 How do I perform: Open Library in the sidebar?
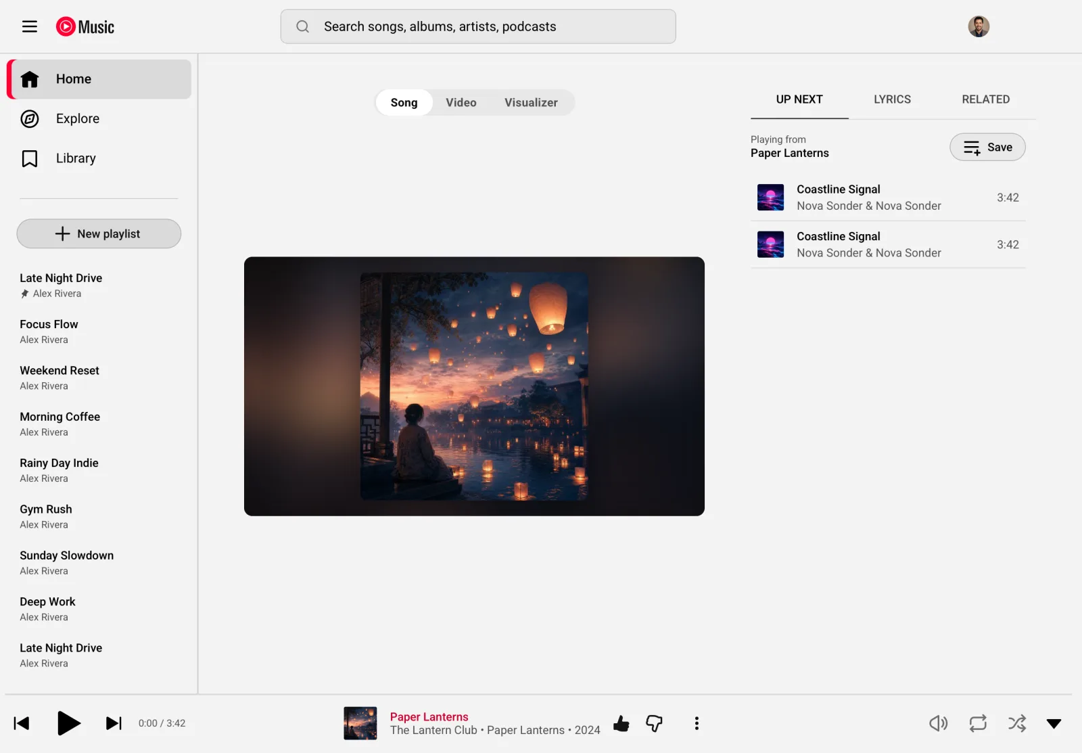click(99, 158)
